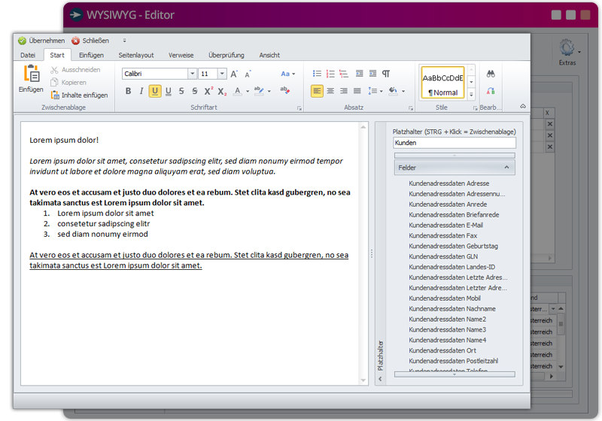Screen dimensions: 602x421
Task: Apply text highlight color marker
Action: (x=259, y=91)
